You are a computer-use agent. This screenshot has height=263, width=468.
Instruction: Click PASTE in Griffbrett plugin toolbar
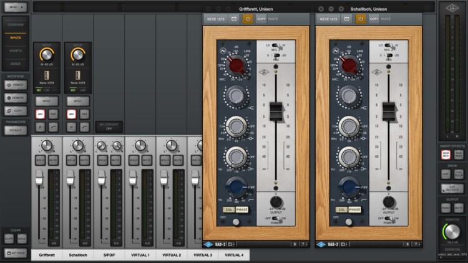[x=273, y=19]
